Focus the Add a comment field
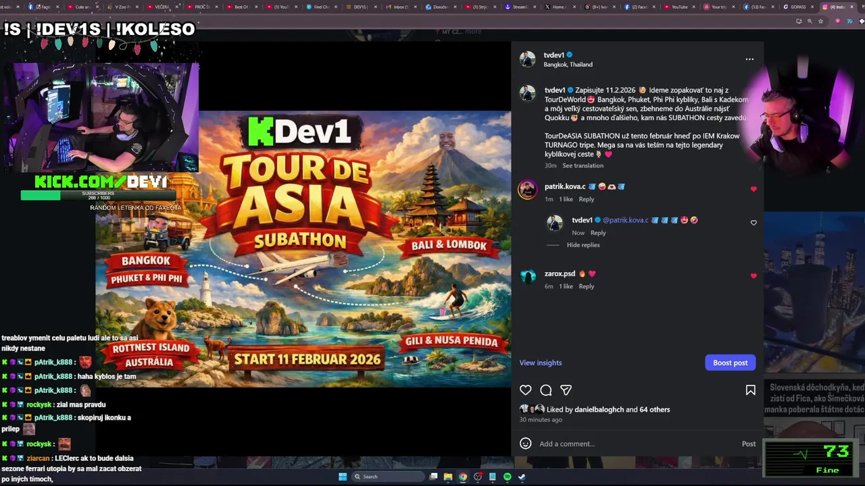The image size is (865, 486). pyautogui.click(x=635, y=443)
